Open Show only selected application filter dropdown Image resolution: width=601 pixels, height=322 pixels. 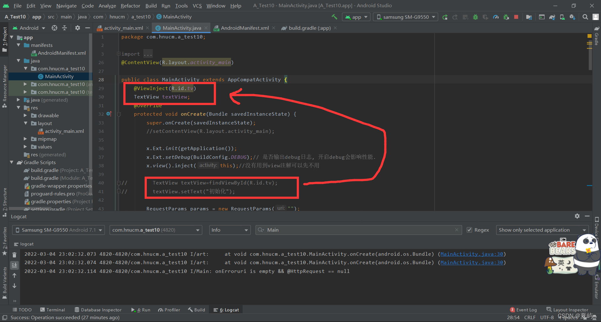pos(542,230)
